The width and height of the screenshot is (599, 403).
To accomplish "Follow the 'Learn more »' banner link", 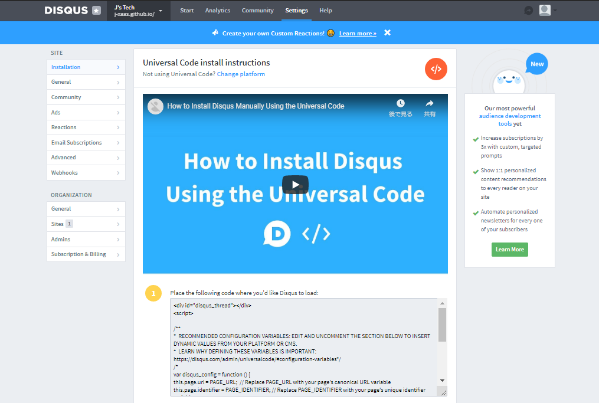I will [358, 33].
